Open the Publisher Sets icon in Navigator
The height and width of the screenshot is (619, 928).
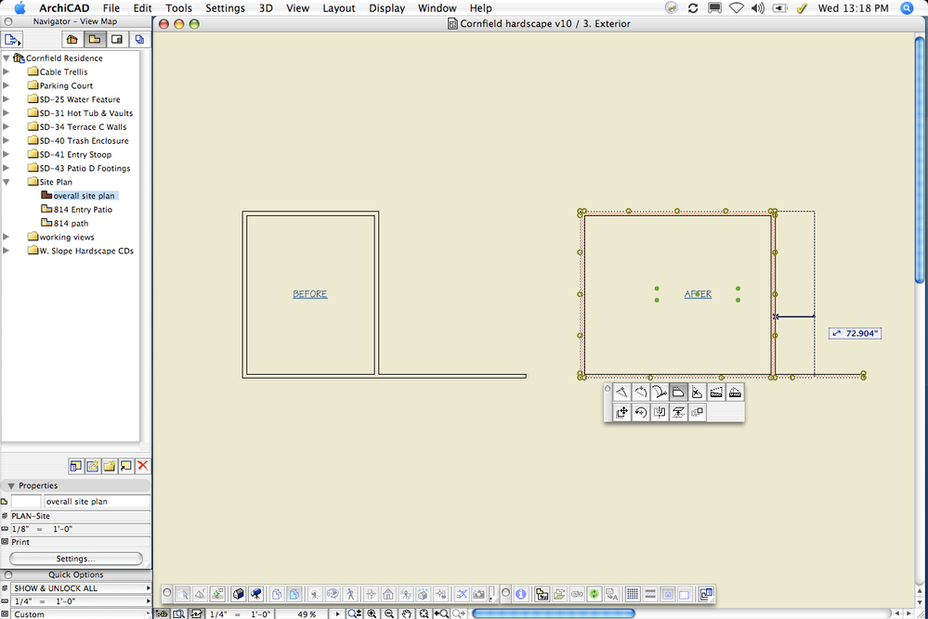(x=139, y=40)
